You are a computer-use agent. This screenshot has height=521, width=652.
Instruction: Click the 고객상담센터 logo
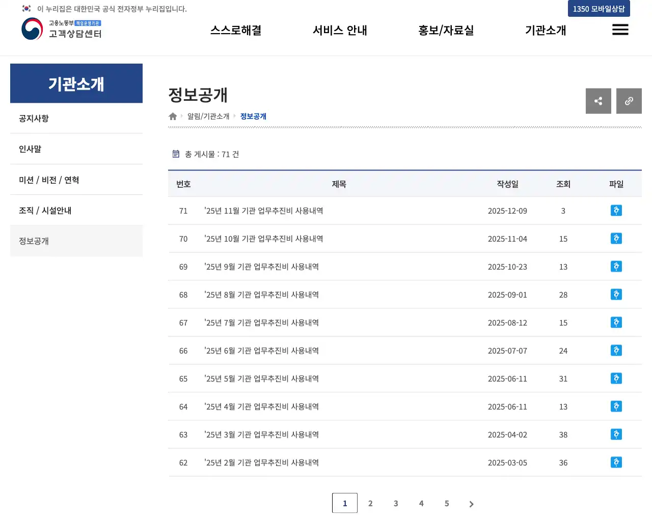tap(61, 30)
